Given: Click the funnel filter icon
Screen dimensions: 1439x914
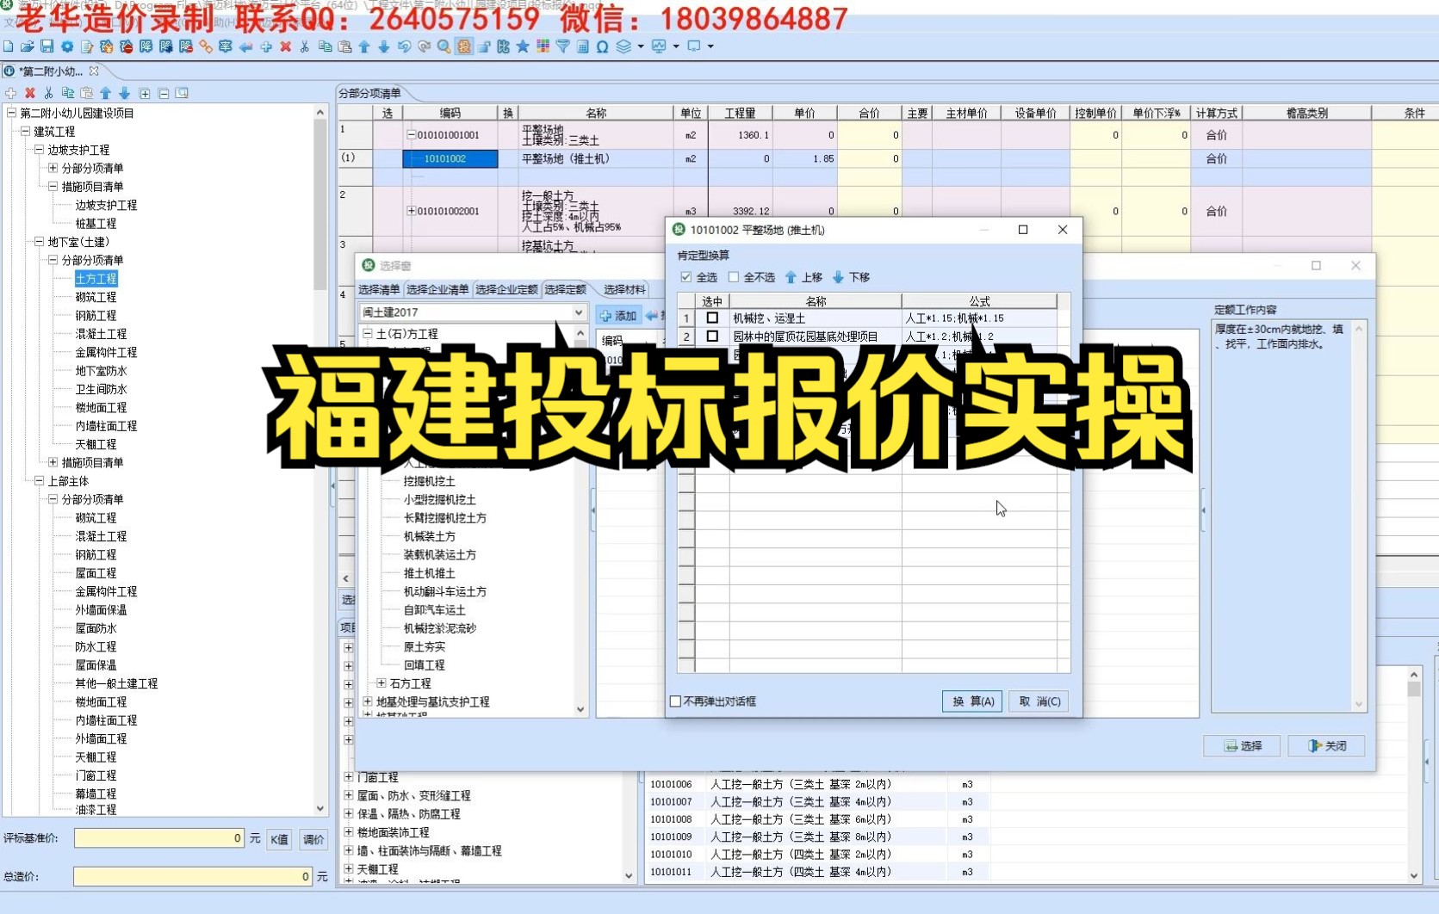Looking at the screenshot, I should tap(562, 46).
